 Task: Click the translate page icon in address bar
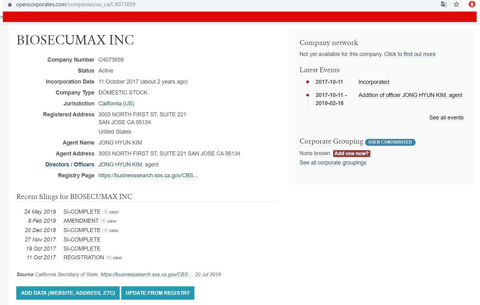tap(443, 4)
